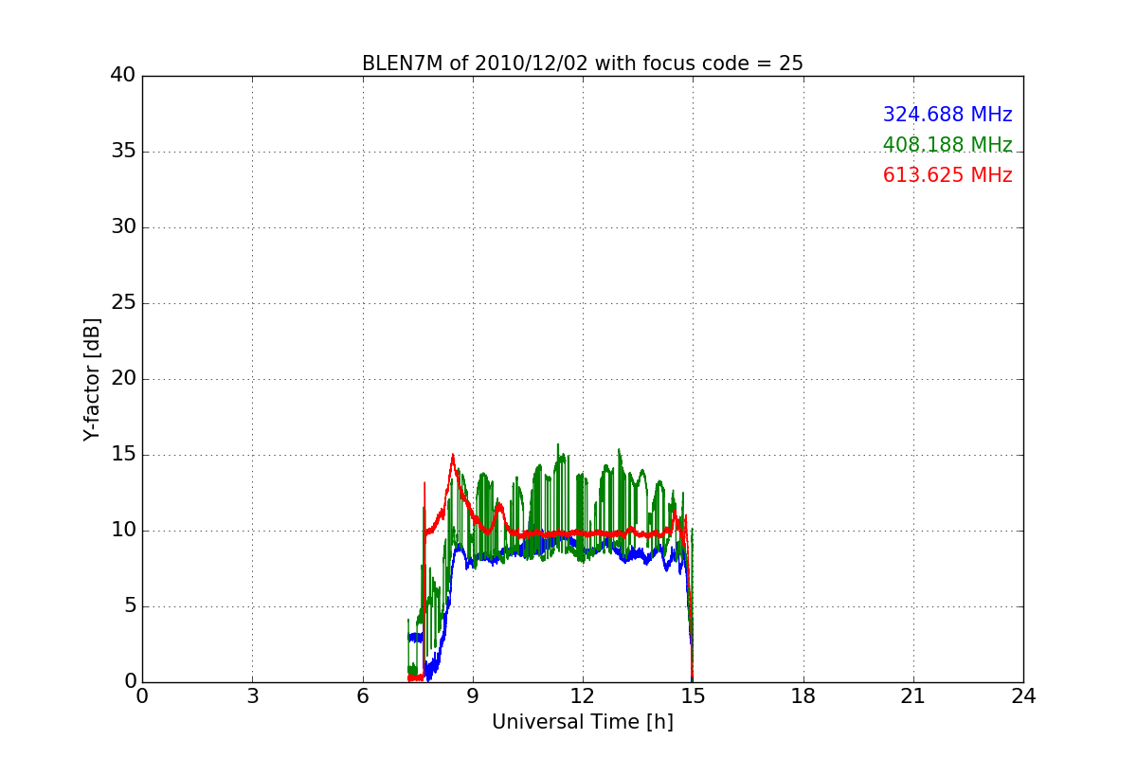
Task: Click the x-axis tick label 24
Action: [1023, 696]
